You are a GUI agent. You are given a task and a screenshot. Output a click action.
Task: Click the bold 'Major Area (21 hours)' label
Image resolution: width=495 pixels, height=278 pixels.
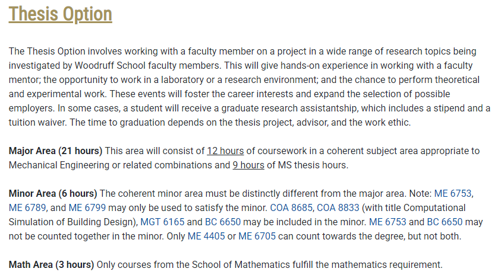click(55, 151)
